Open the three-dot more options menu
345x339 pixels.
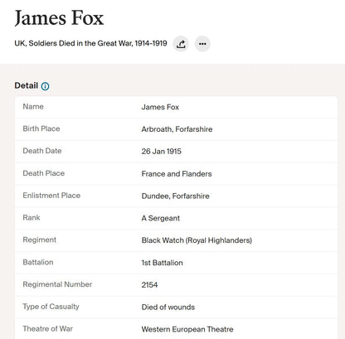click(202, 44)
